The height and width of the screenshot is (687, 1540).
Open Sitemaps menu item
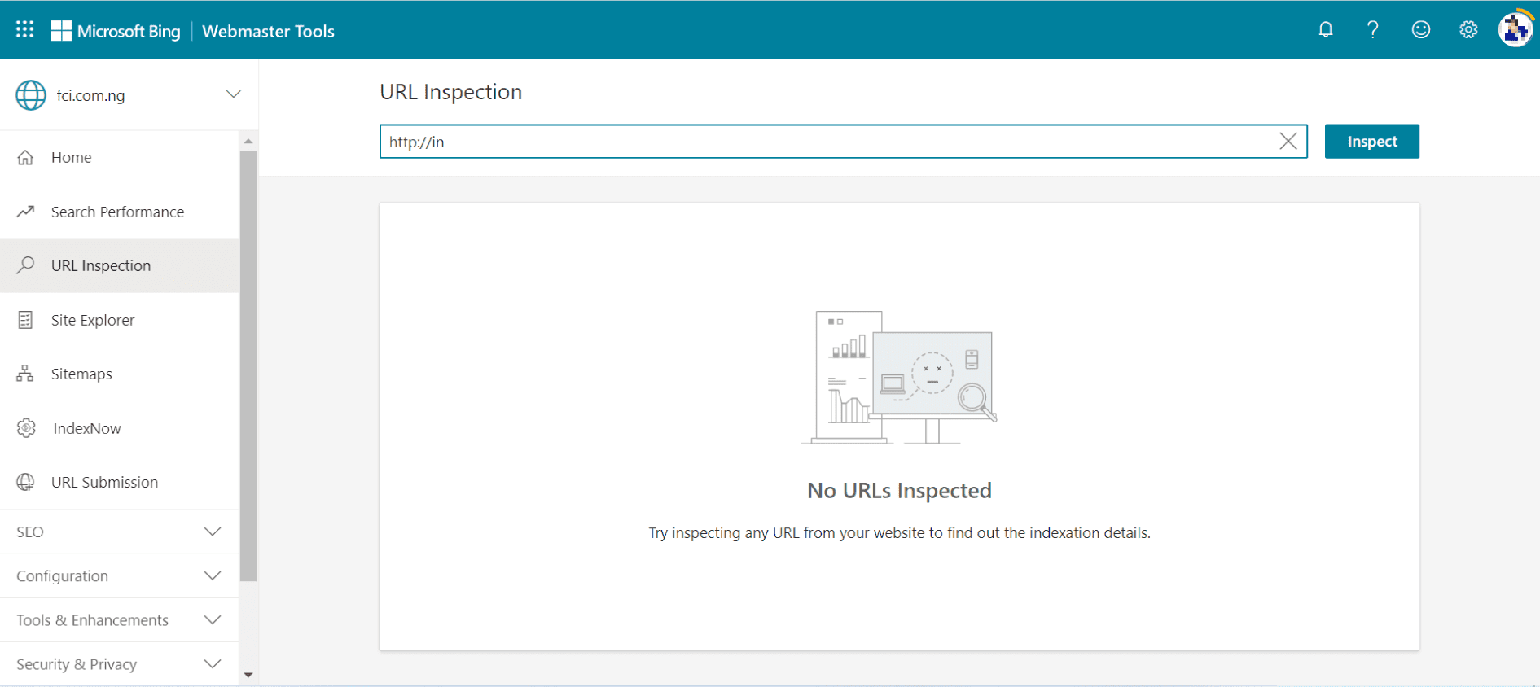click(81, 374)
